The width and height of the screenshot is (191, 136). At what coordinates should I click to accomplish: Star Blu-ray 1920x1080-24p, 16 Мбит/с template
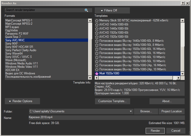click(97, 65)
